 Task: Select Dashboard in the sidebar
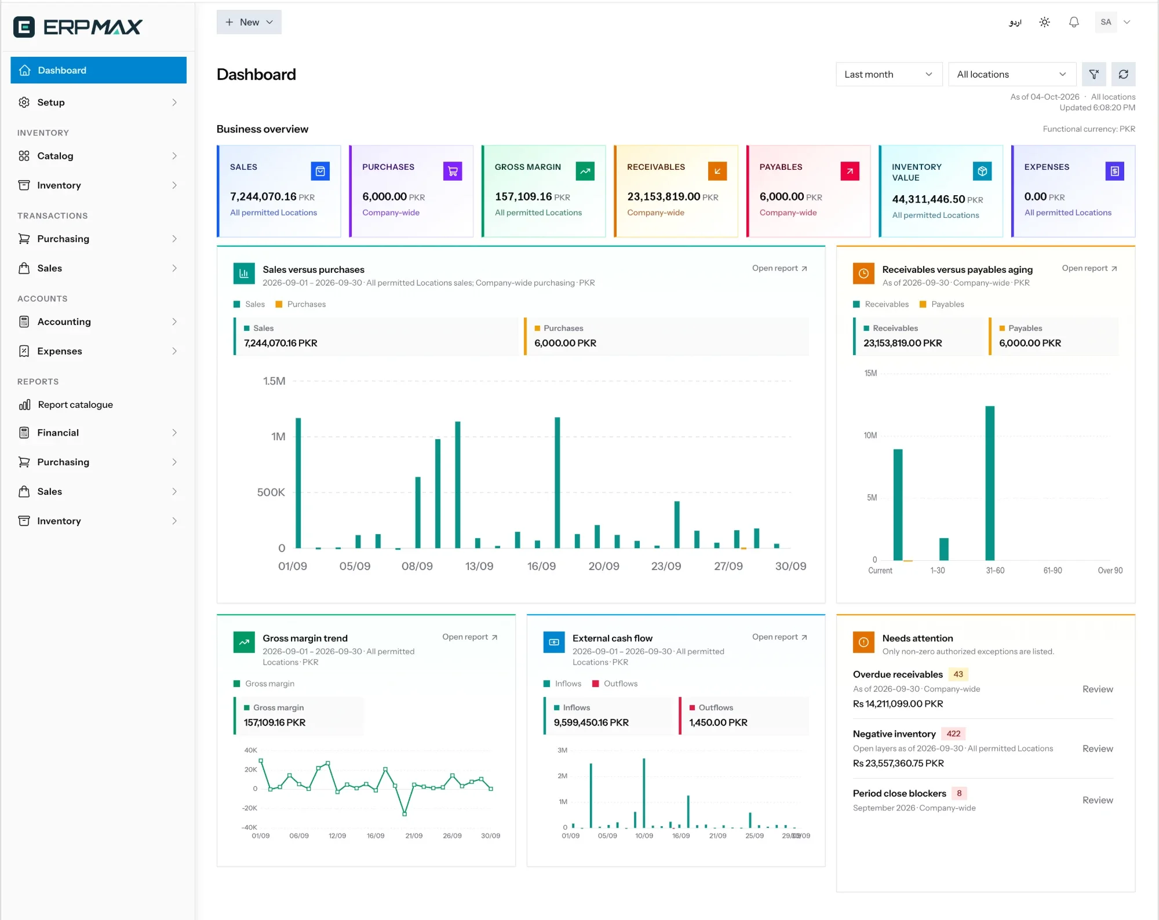click(x=99, y=70)
